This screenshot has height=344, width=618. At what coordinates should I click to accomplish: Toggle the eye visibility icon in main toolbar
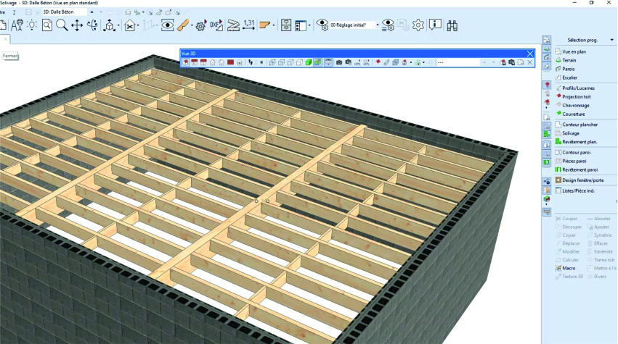click(x=168, y=25)
